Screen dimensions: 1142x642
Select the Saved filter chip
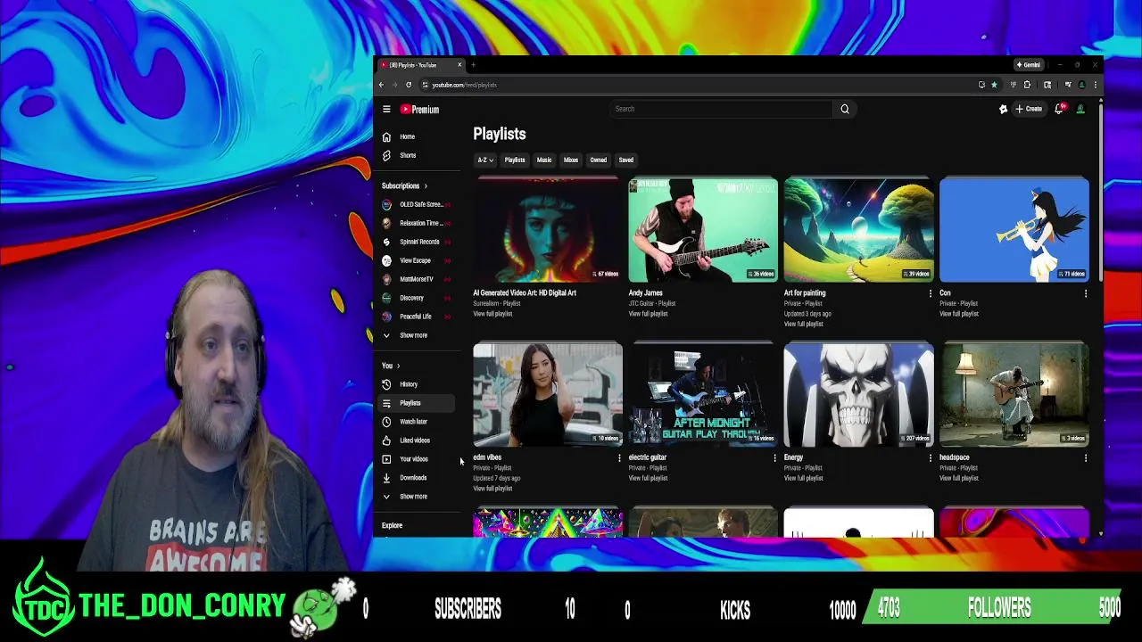tap(626, 160)
